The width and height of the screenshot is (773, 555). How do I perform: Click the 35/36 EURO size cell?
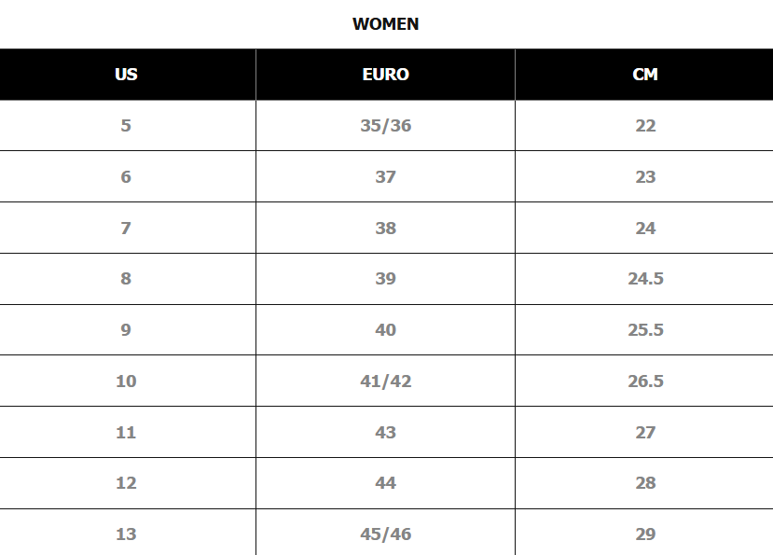[x=385, y=125]
